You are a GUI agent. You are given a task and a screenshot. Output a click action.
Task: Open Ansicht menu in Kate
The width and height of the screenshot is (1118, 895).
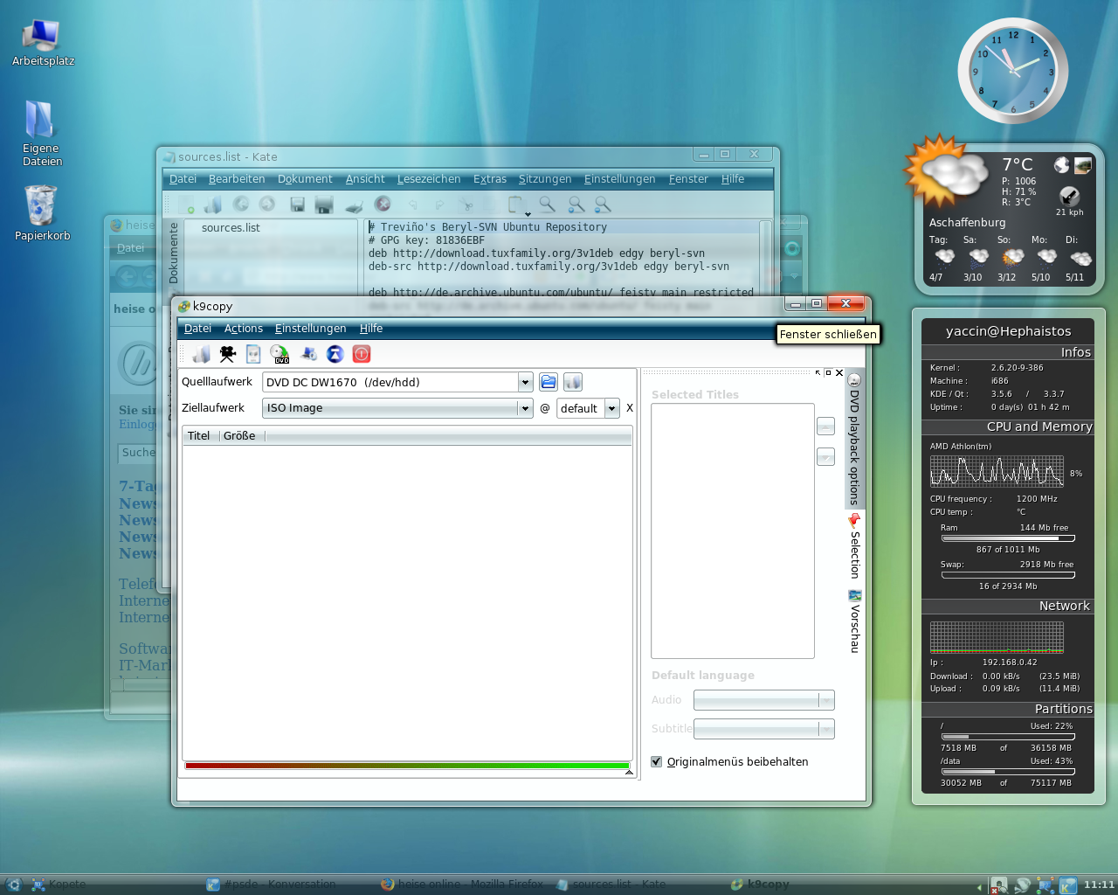click(x=365, y=179)
